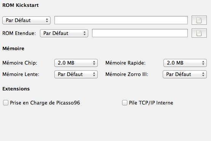Change Mémoire Chip size dropdown
This screenshot has height=141, width=211.
76,63
